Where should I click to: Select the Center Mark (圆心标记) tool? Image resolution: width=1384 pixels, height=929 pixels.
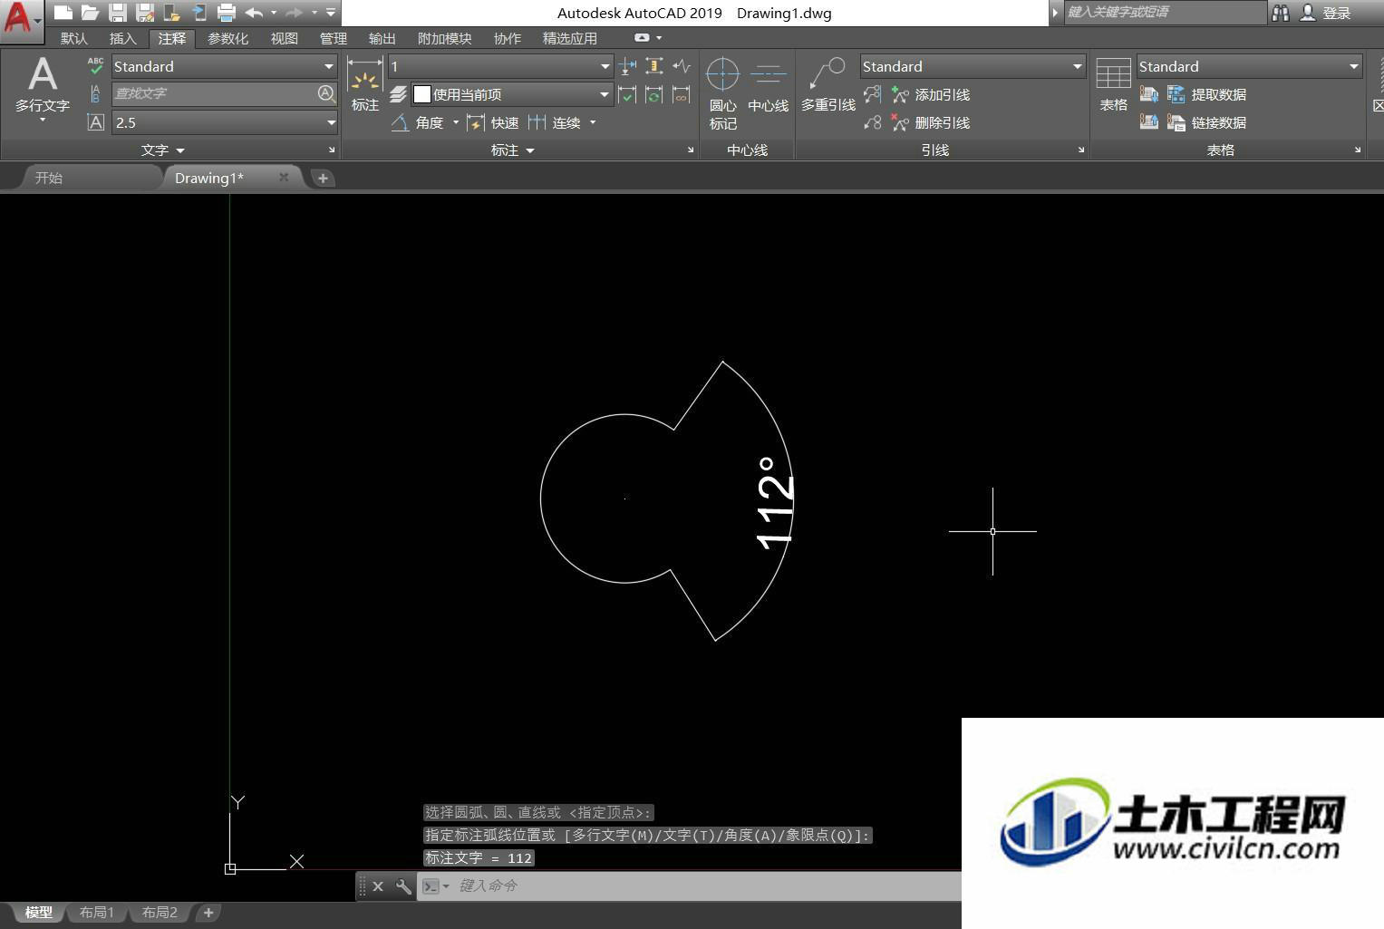pos(722,93)
